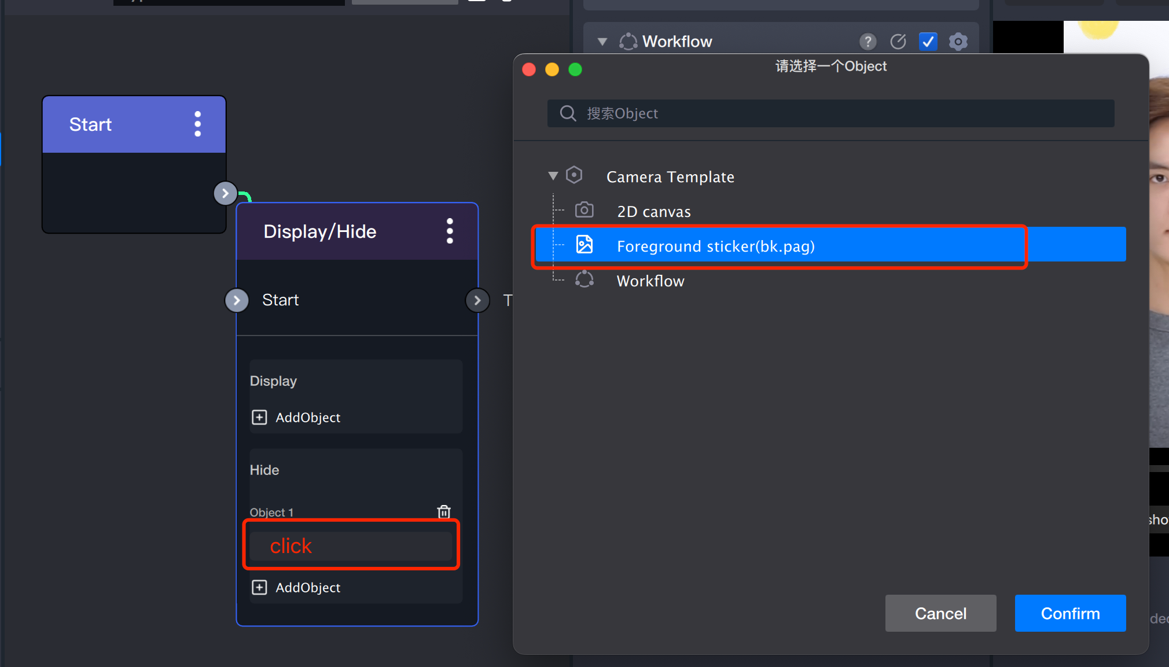Select the Workflow item in the object tree
The height and width of the screenshot is (667, 1169).
click(650, 281)
